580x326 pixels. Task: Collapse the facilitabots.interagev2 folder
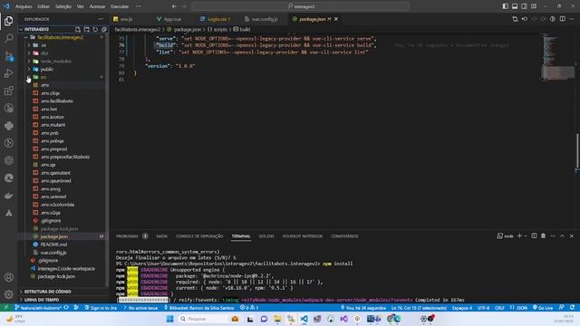[26, 37]
